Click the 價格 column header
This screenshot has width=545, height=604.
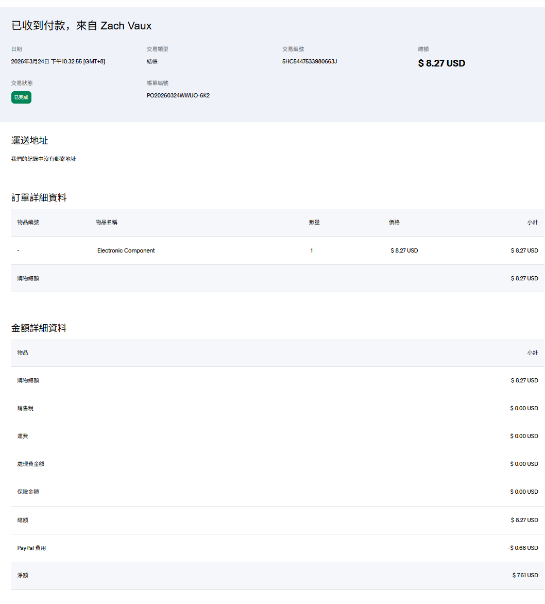click(394, 222)
